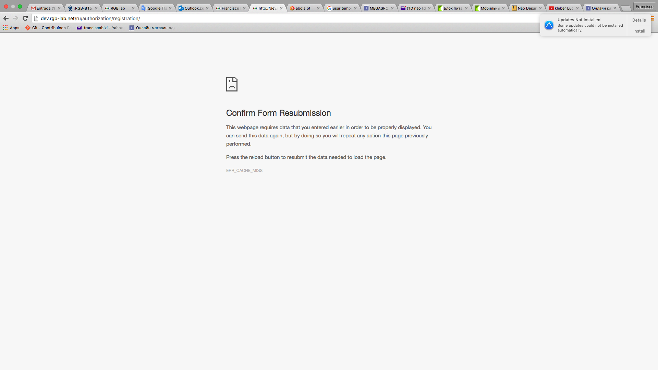This screenshot has width=658, height=370.
Task: Close the MEGASPO tab
Action: (x=392, y=8)
